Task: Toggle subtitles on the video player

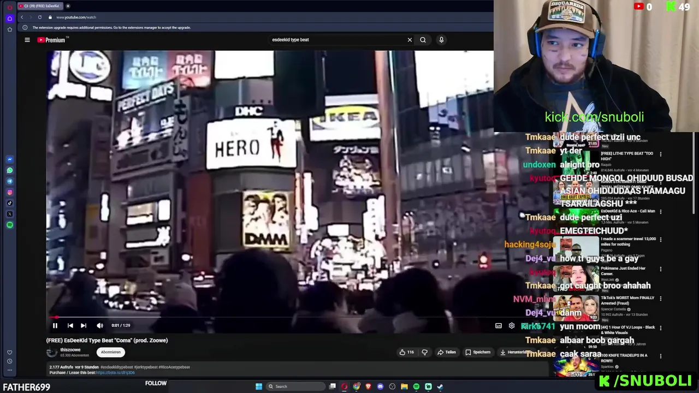Action: click(499, 325)
